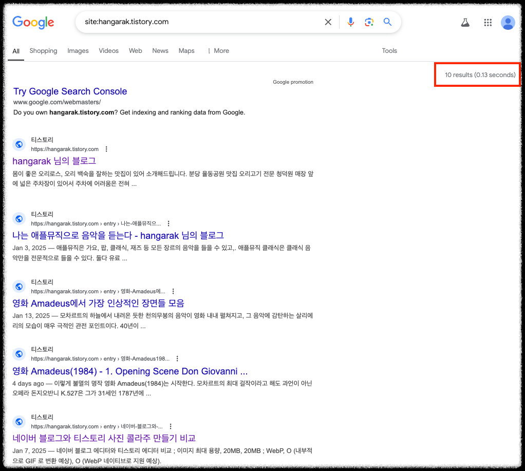Click the Google logo
525x471 pixels.
33,23
